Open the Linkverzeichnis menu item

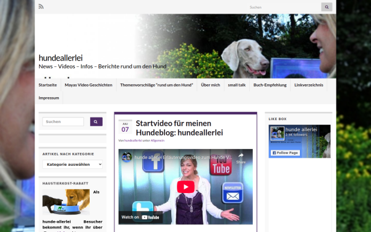pos(309,85)
